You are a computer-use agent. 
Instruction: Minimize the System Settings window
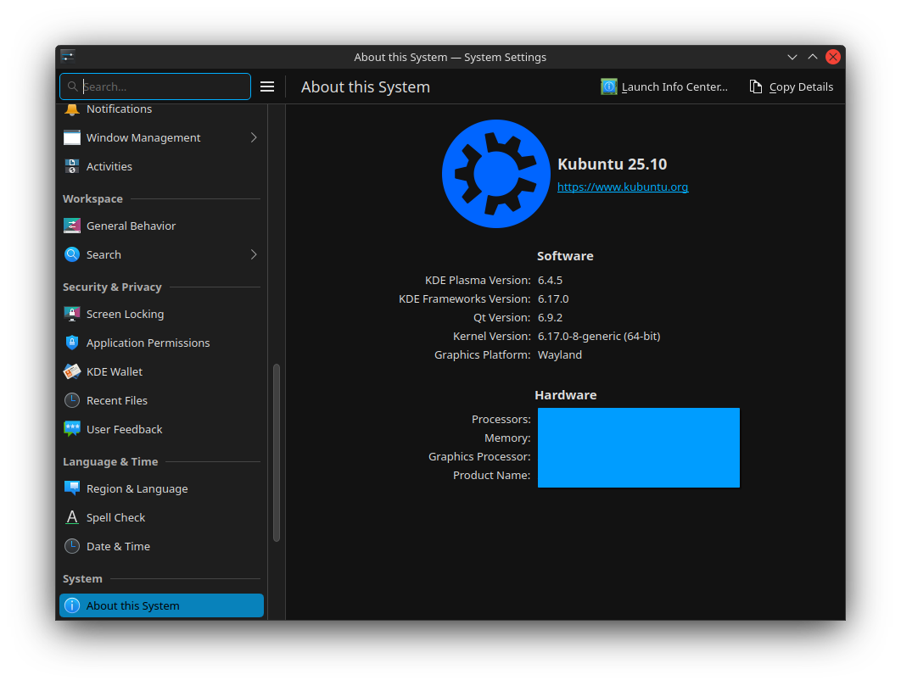coord(792,57)
